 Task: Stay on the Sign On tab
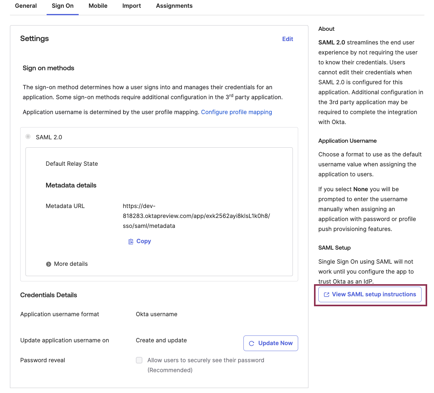point(62,6)
